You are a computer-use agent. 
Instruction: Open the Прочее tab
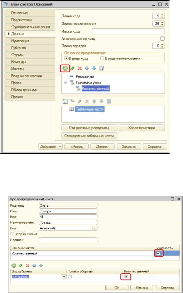point(30,97)
